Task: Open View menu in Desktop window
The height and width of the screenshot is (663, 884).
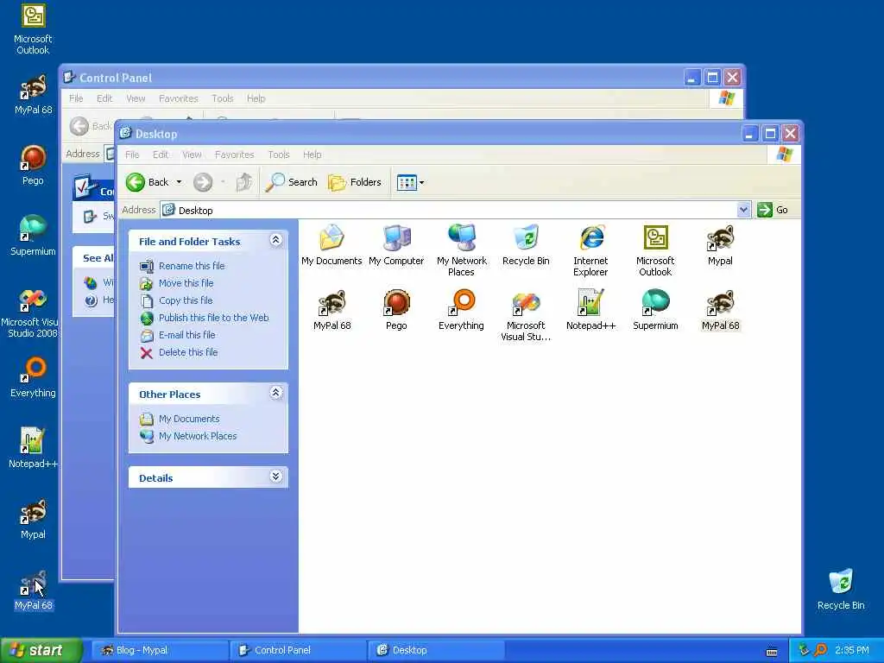Action: click(192, 155)
